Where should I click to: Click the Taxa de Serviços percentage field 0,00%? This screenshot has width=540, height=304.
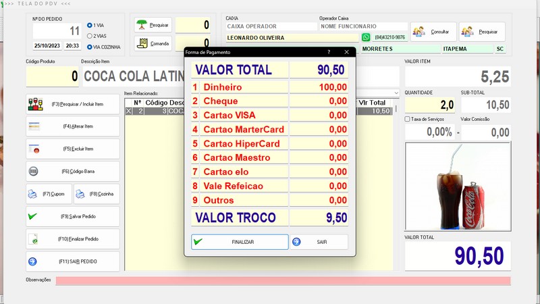(429, 132)
